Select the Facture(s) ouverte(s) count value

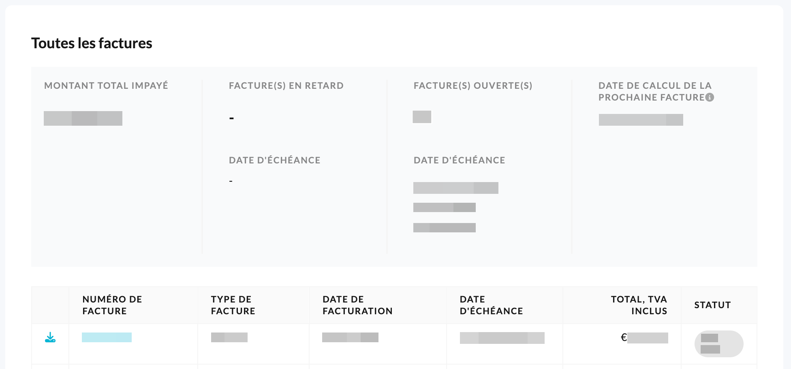click(422, 117)
